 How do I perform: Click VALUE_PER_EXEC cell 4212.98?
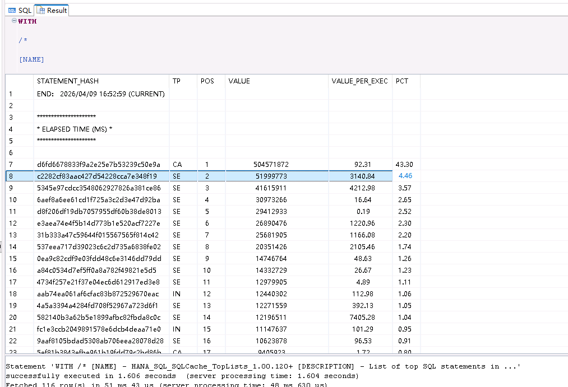(x=363, y=188)
